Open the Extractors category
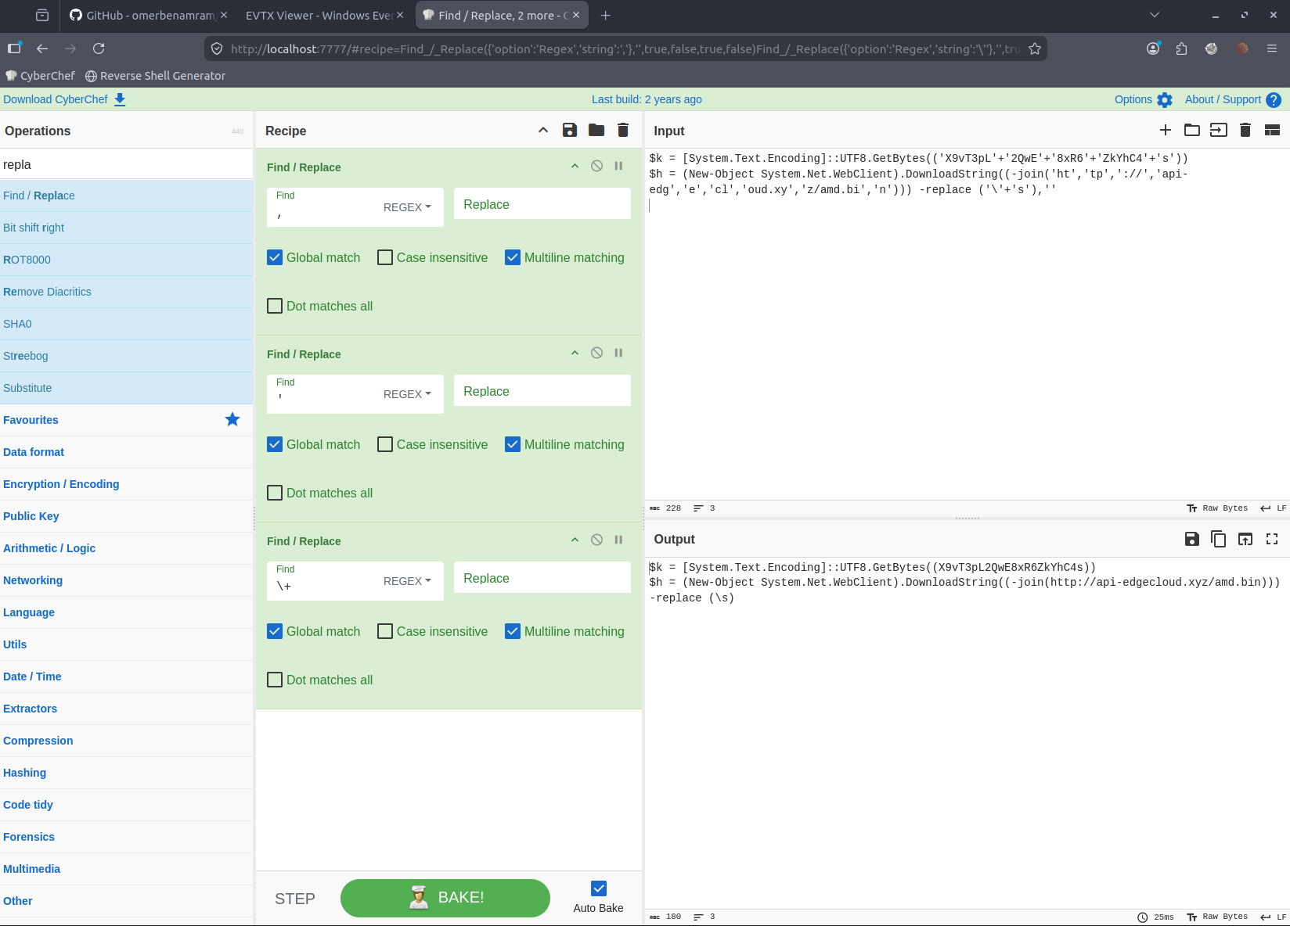Image resolution: width=1290 pixels, height=926 pixels. pos(126,709)
